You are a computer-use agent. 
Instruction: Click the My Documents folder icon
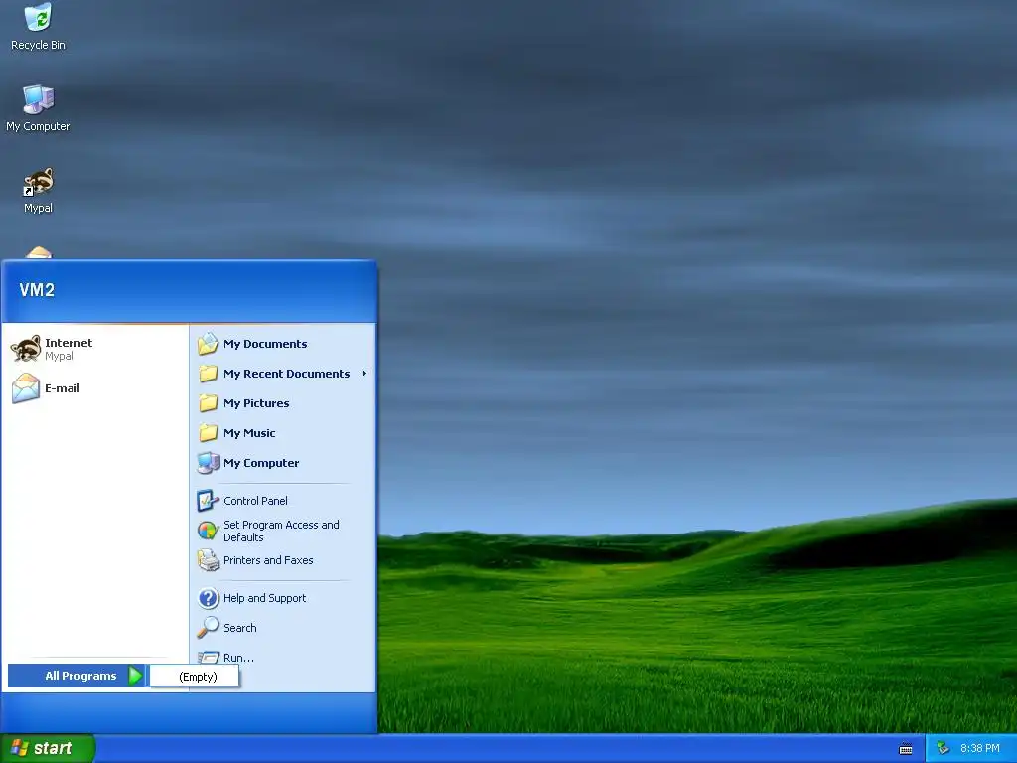[208, 343]
